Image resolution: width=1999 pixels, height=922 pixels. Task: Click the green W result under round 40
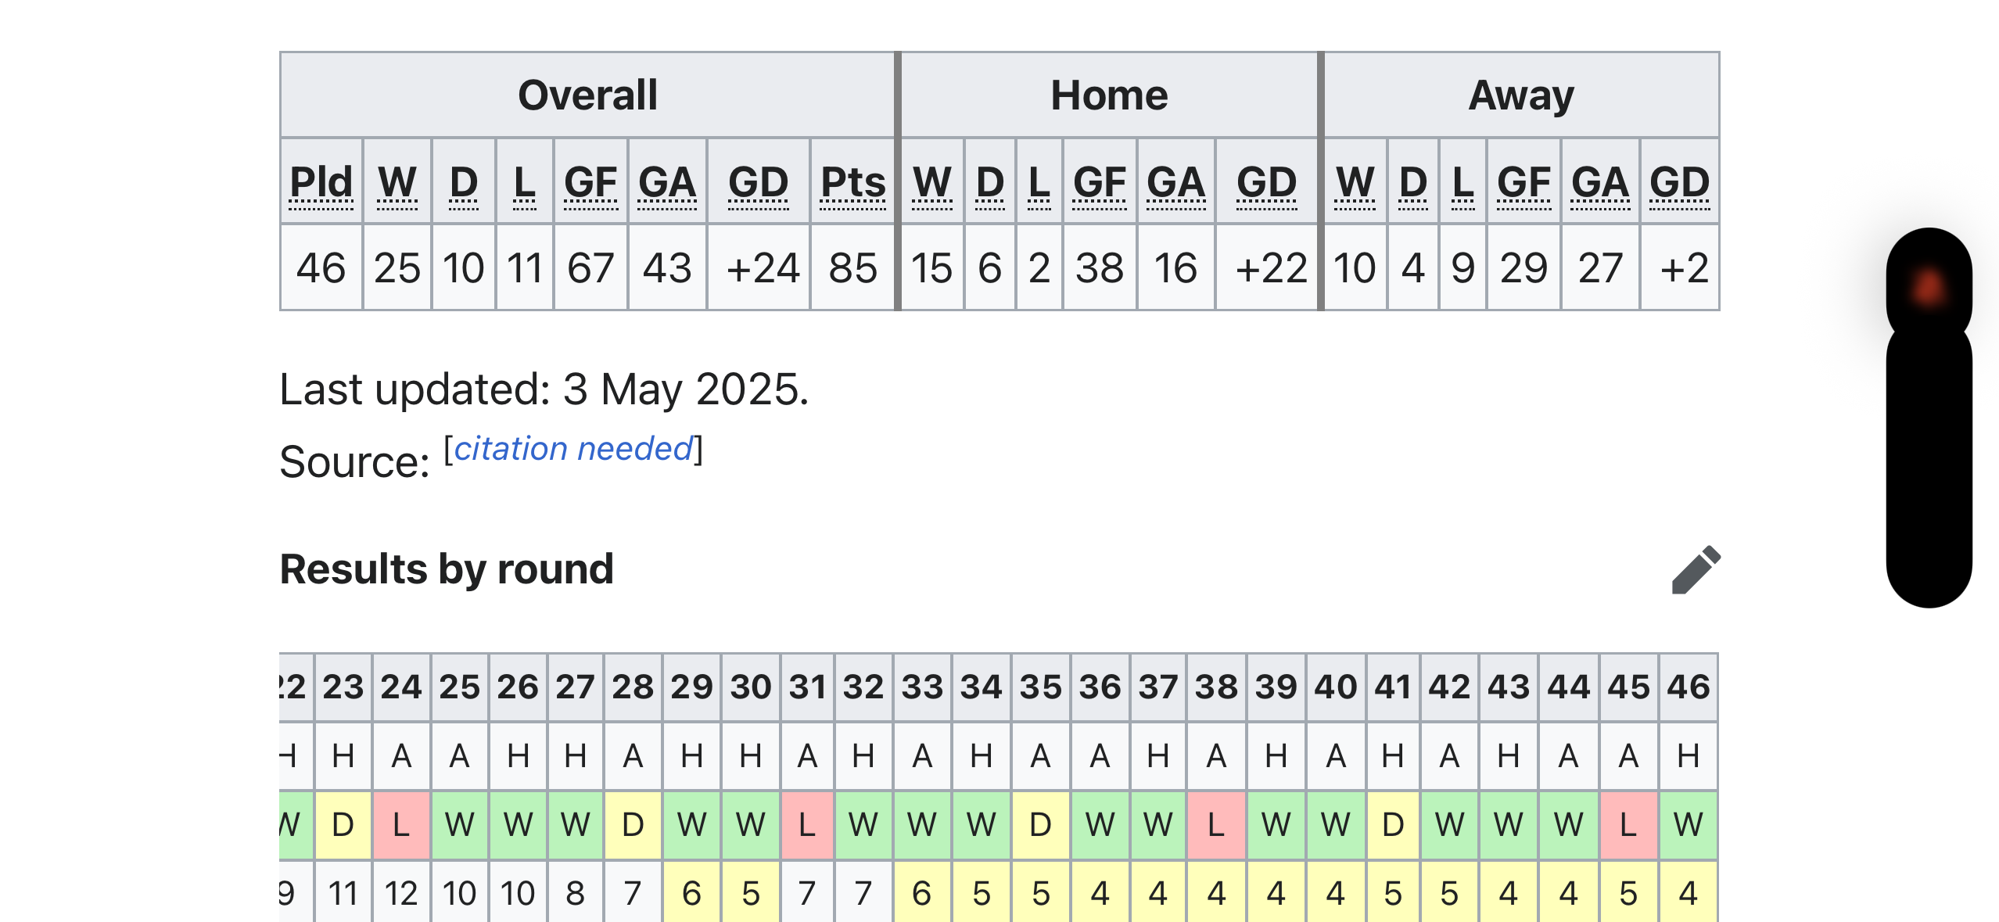click(x=1335, y=825)
